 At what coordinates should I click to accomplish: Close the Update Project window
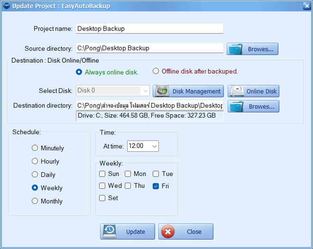point(307,6)
